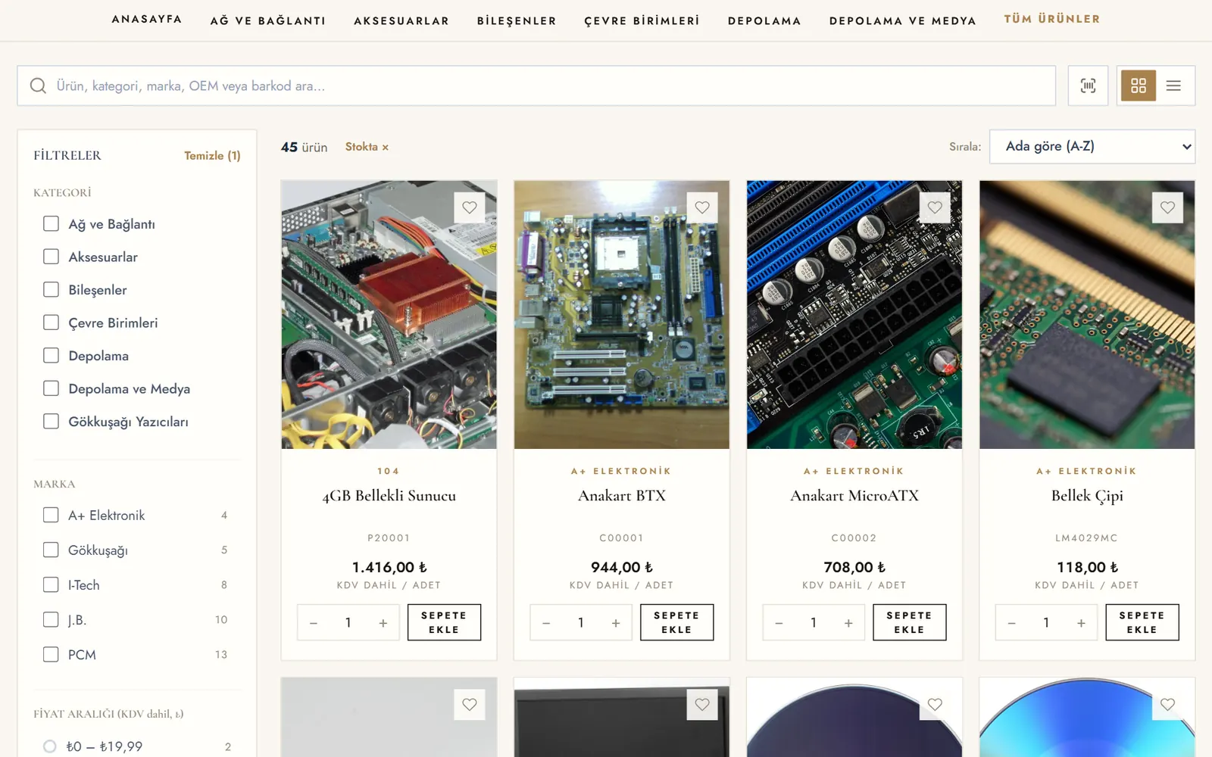This screenshot has width=1212, height=757.
Task: Favorite the Bellek Çipi product
Action: point(1167,207)
